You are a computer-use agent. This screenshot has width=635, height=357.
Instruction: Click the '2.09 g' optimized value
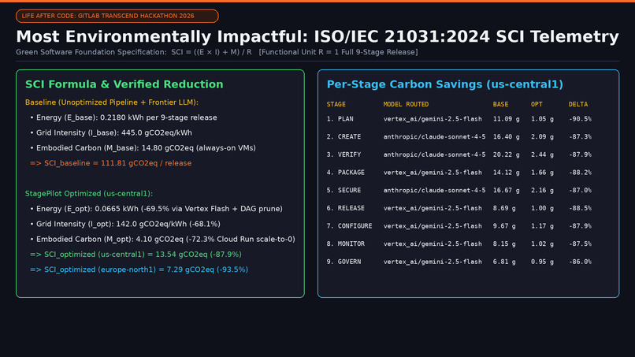point(542,137)
